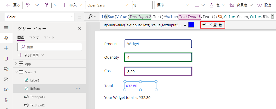Open the advanced tools icon
Image resolution: width=276 pixels, height=109 pixels.
point(6,100)
